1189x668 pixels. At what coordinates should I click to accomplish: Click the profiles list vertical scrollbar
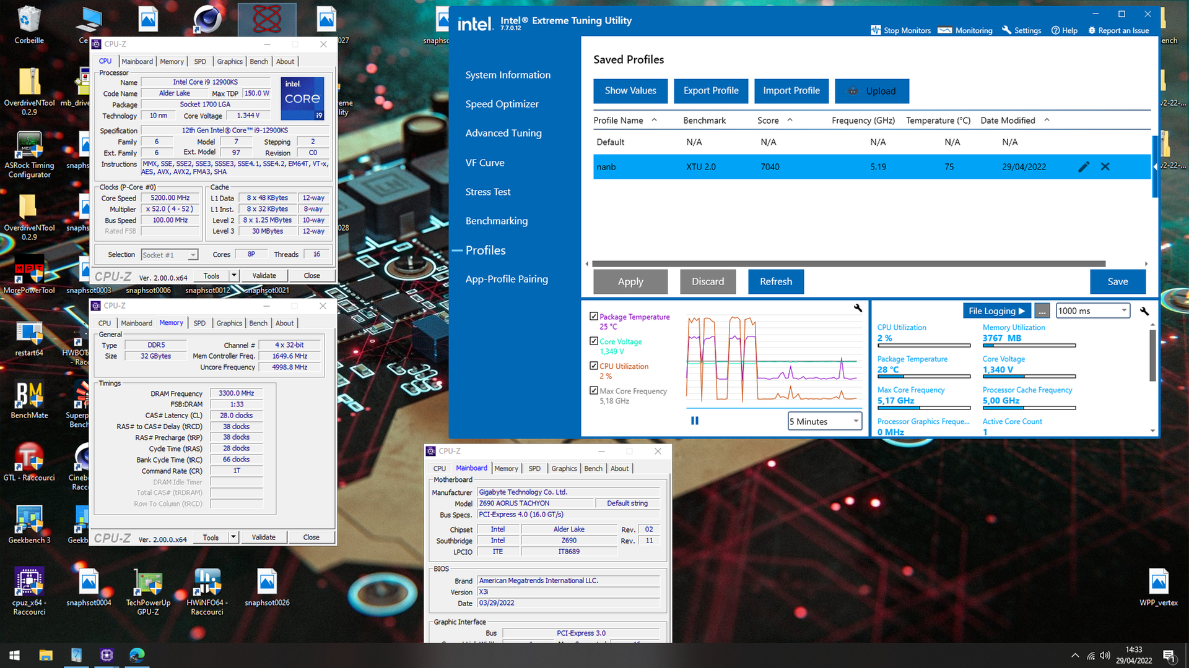[1154, 167]
